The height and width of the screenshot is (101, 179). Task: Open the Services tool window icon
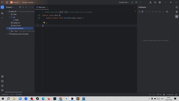pos(2,76)
